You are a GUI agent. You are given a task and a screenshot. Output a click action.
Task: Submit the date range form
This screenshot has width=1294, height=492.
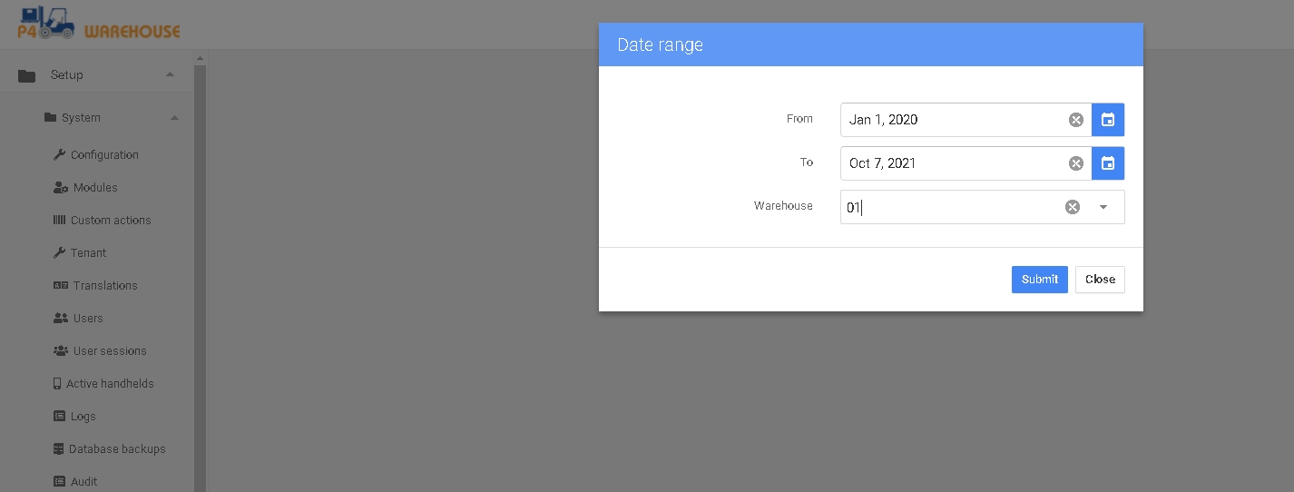pyautogui.click(x=1039, y=280)
